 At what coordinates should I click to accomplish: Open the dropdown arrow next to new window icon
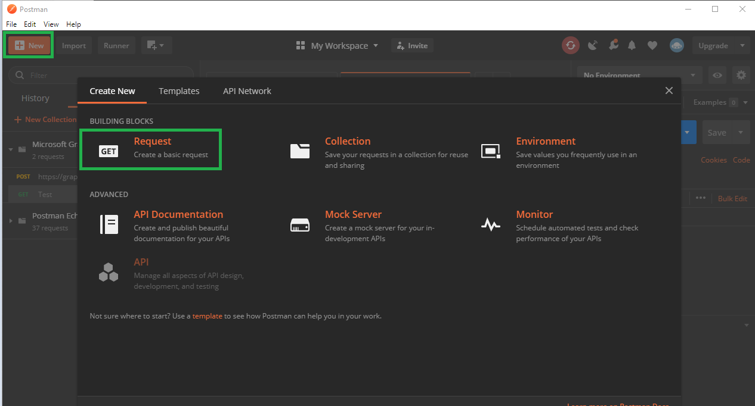[x=162, y=45]
